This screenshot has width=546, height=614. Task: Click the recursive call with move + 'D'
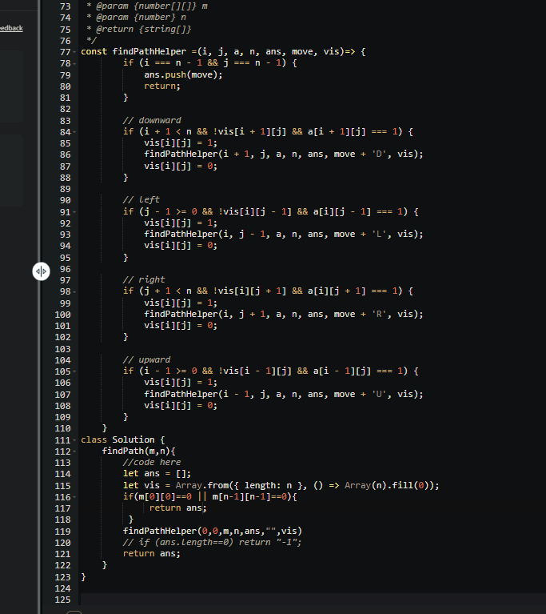(284, 154)
